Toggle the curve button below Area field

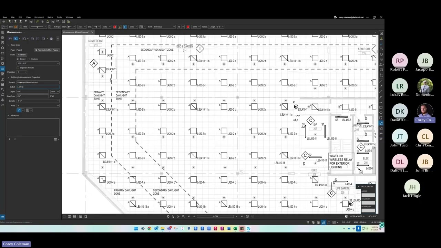pos(19,110)
